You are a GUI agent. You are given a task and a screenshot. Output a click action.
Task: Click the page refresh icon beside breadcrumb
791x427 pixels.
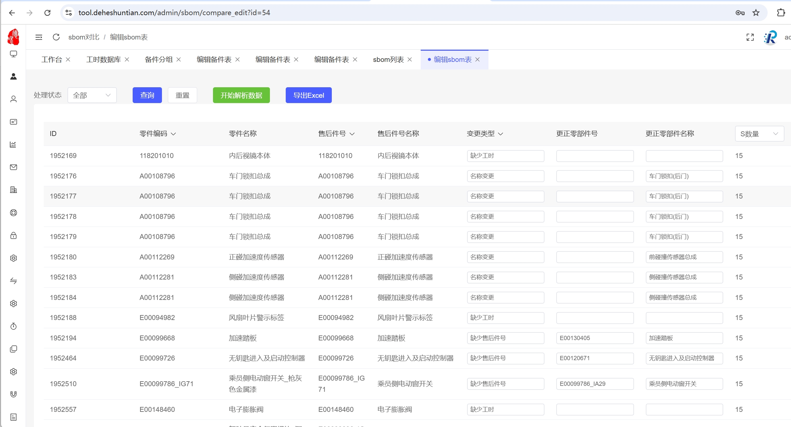click(x=56, y=37)
